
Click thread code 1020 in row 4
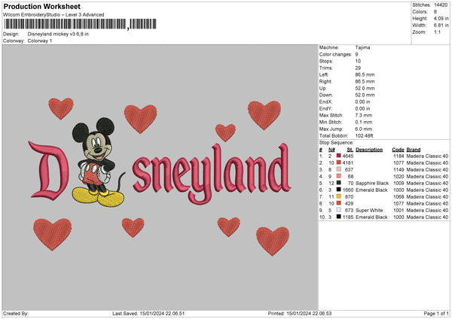coord(399,177)
